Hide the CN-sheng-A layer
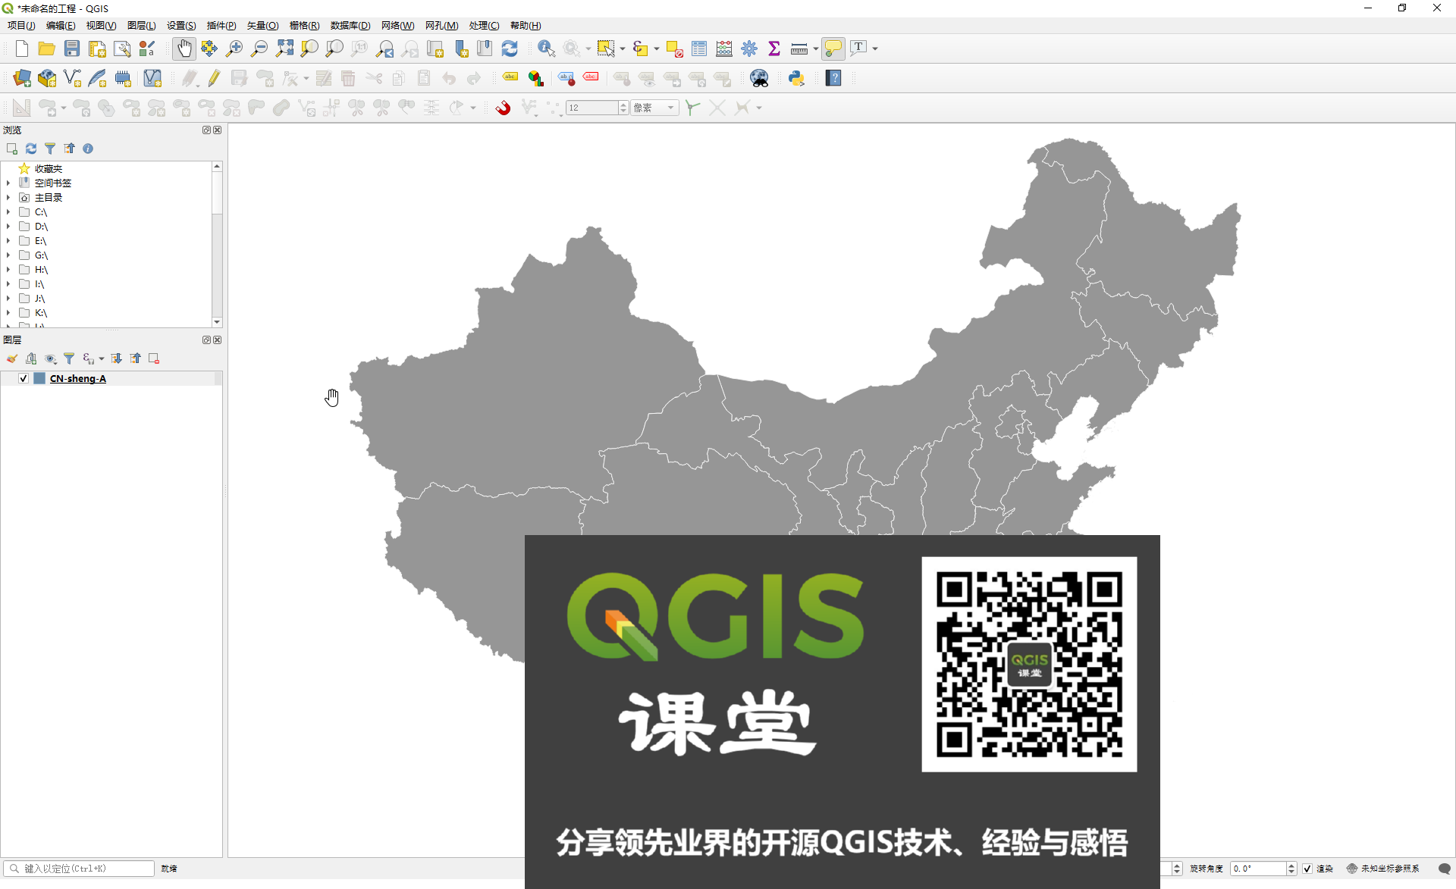 [x=24, y=378]
